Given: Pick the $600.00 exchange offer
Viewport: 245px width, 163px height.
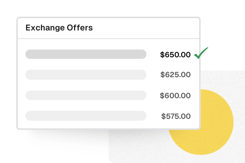Looking at the screenshot, I should click(175, 96).
